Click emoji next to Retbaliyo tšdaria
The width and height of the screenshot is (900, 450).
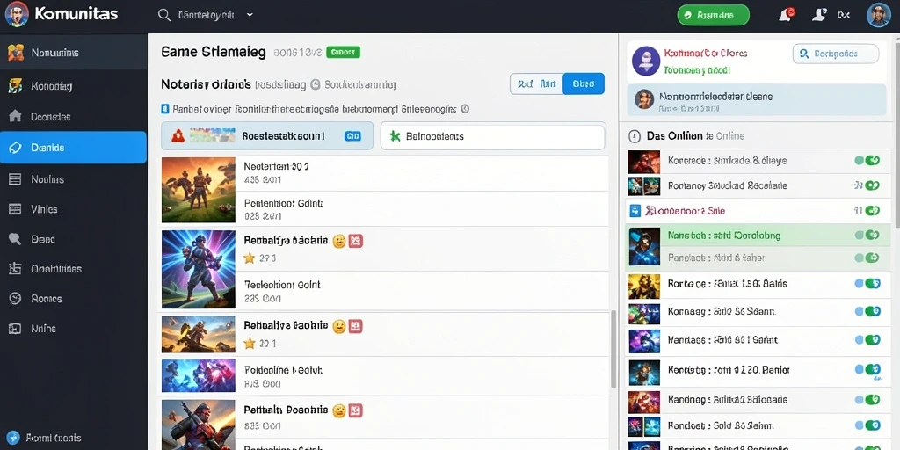[x=338, y=241]
